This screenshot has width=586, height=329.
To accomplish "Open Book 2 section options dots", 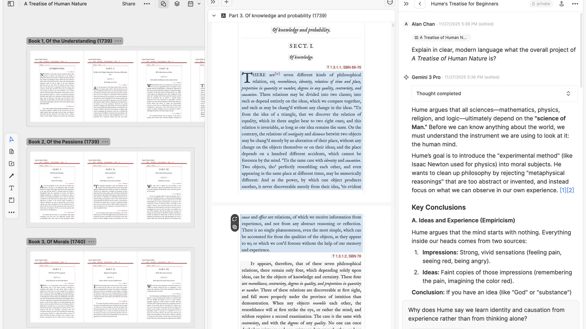I will click(105, 142).
